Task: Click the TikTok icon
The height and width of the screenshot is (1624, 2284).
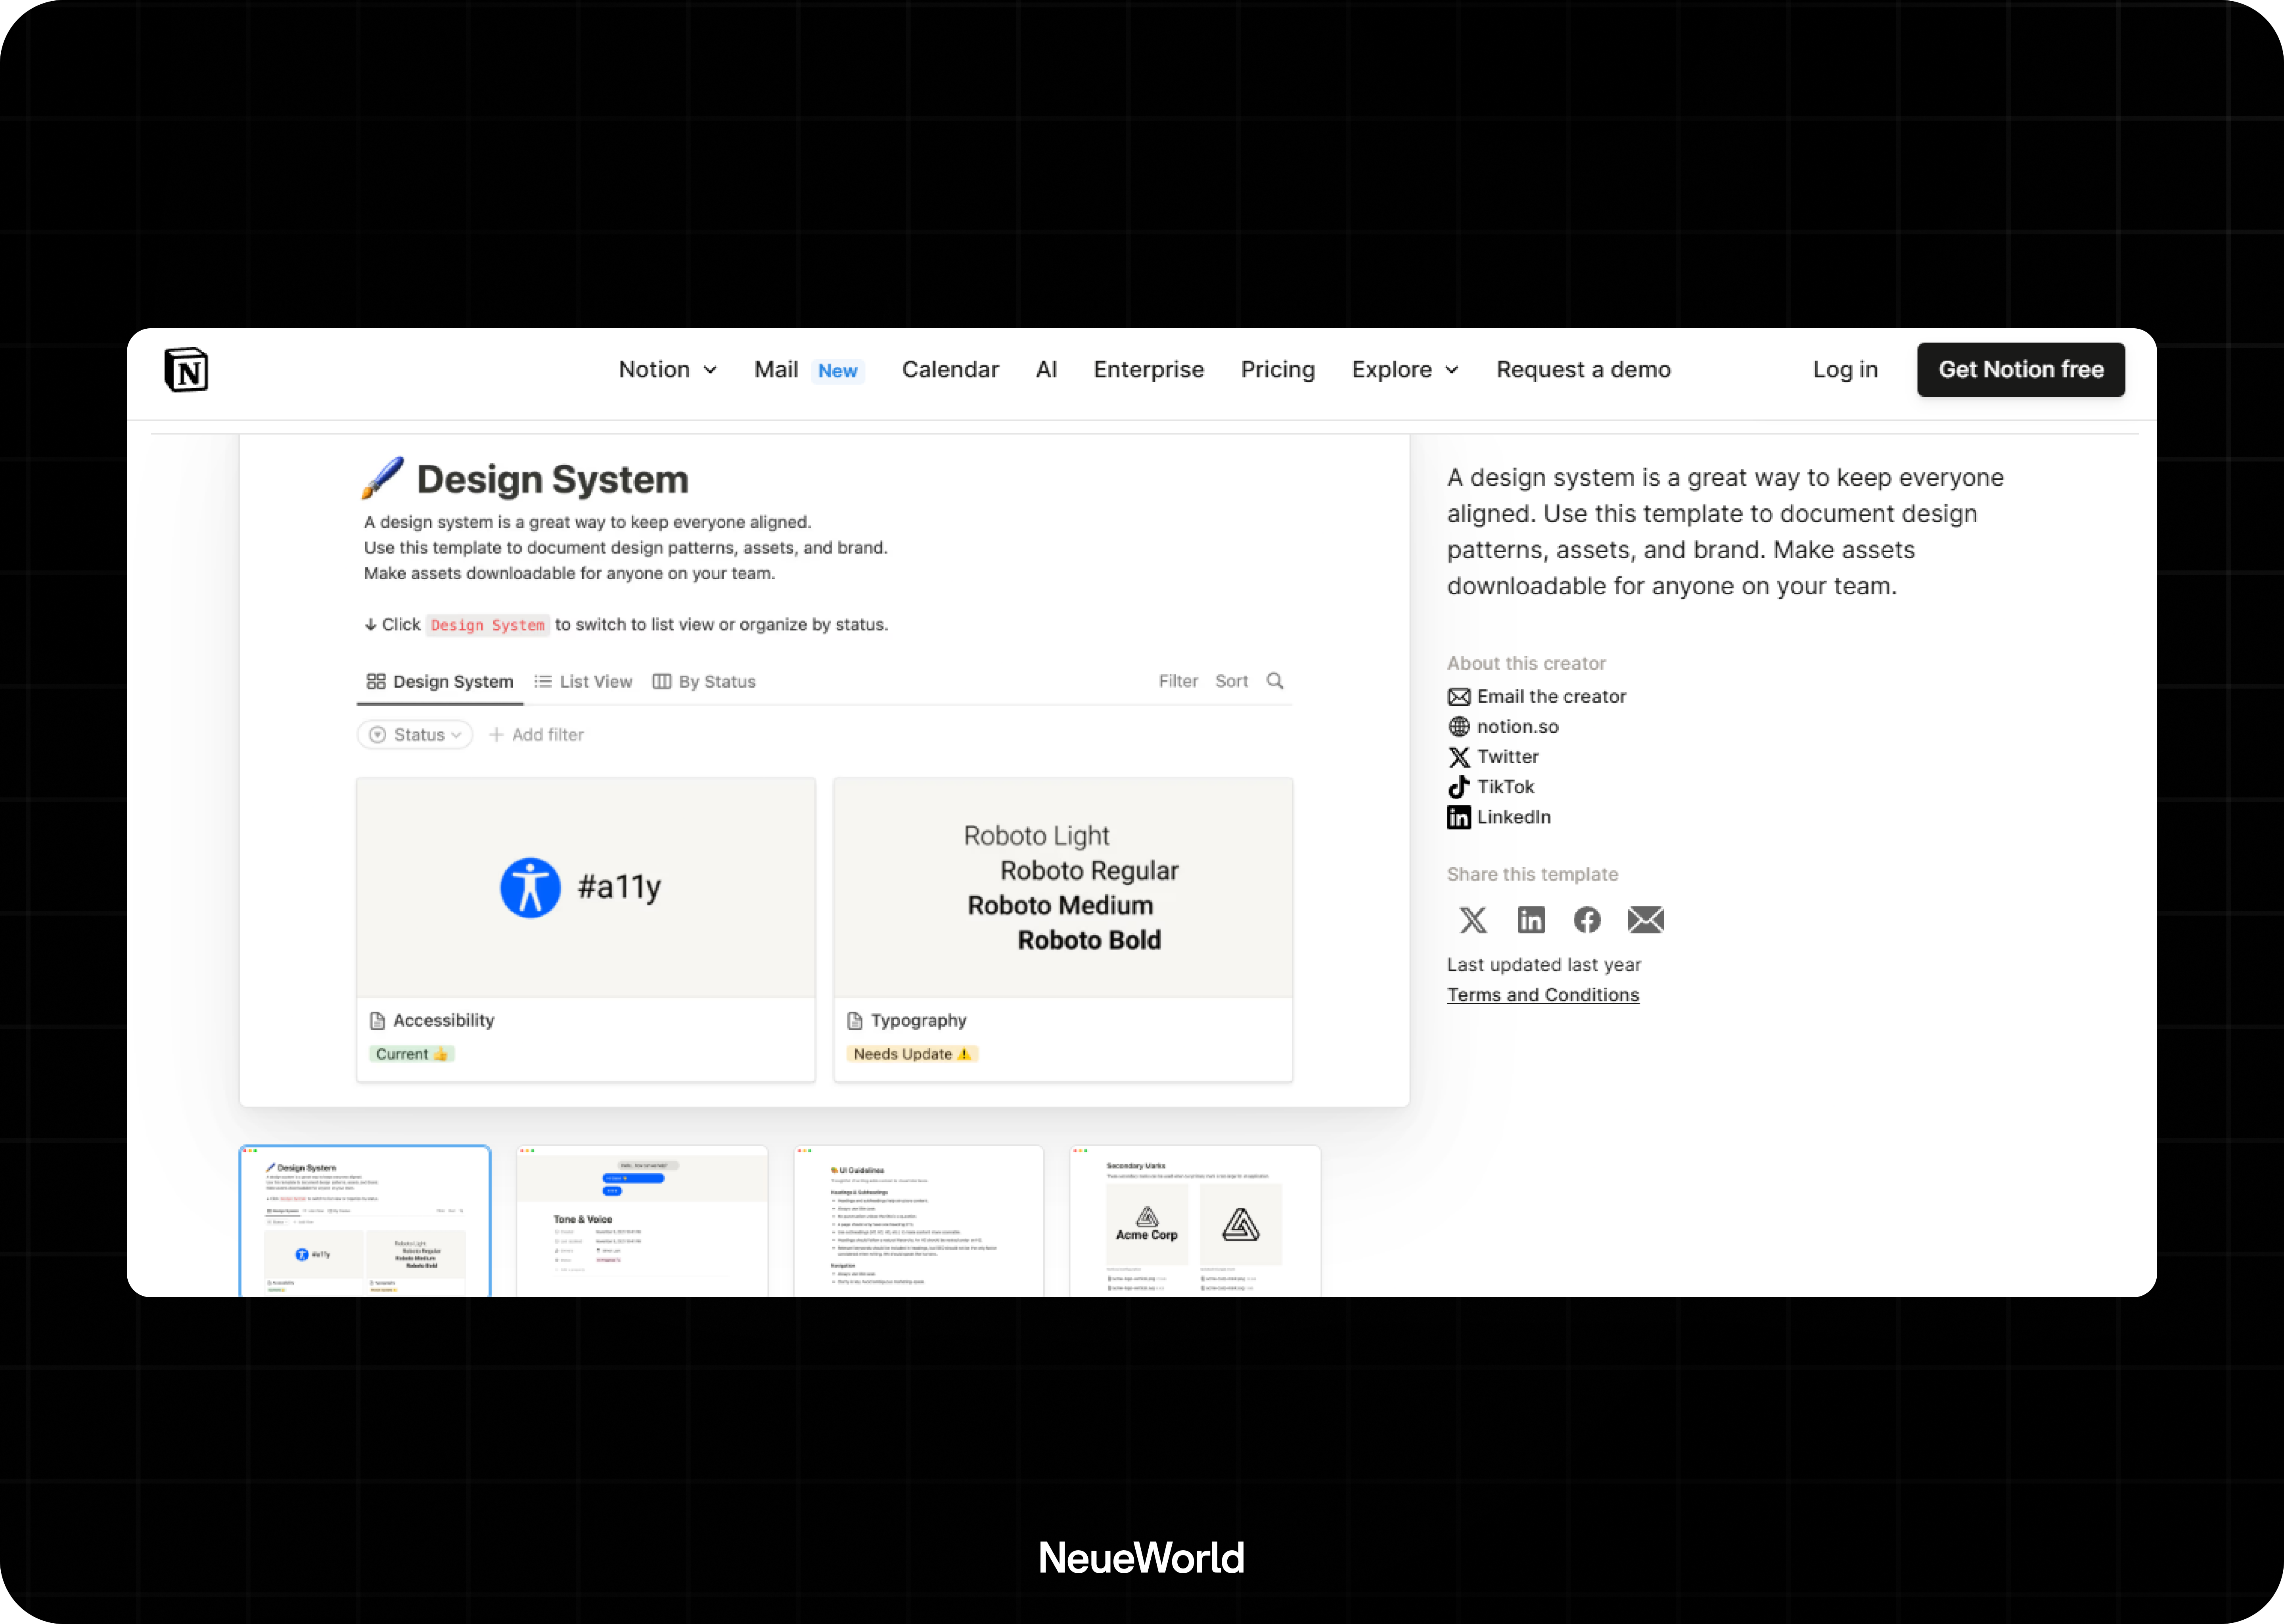Action: point(1459,787)
